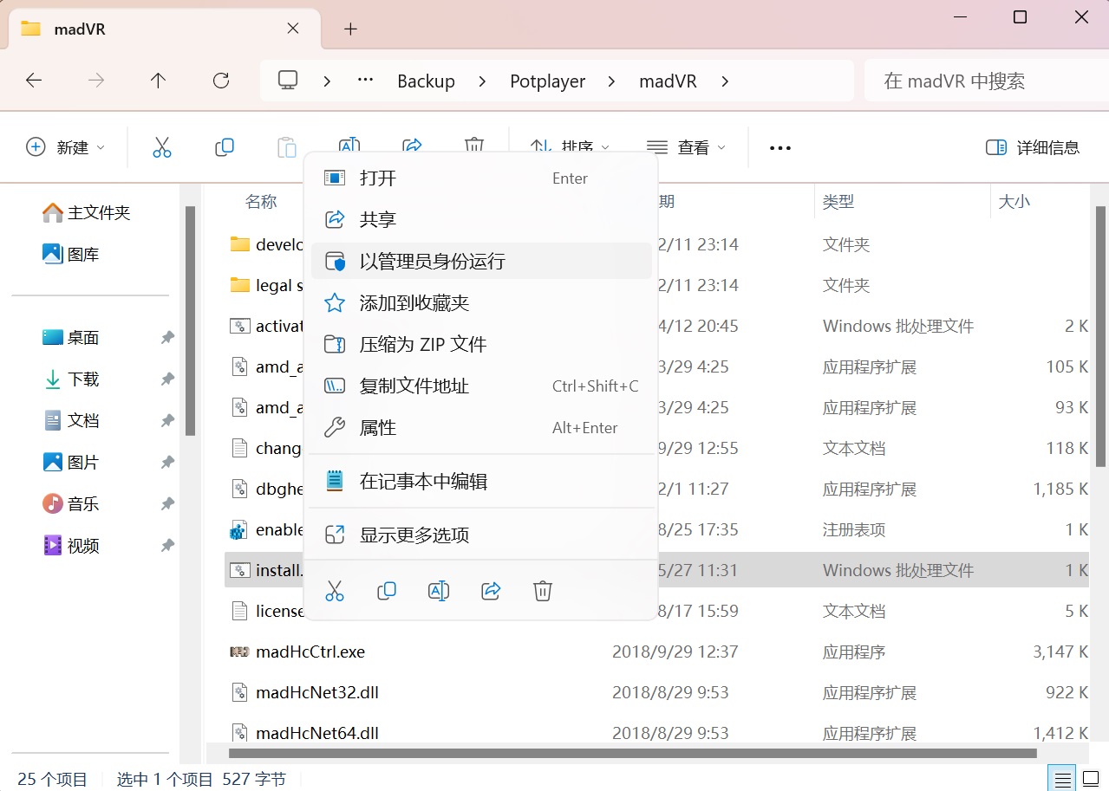Select the madHcCtrl.exe file
The height and width of the screenshot is (791, 1109).
[310, 652]
